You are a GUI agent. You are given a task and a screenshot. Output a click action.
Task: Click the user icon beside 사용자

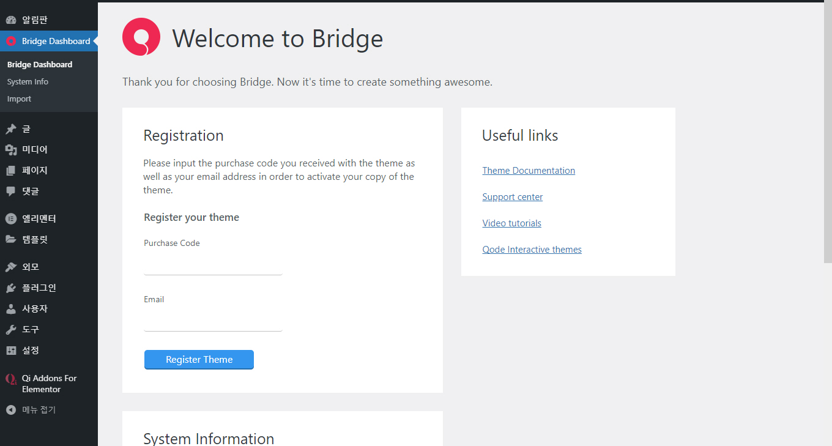pyautogui.click(x=11, y=309)
